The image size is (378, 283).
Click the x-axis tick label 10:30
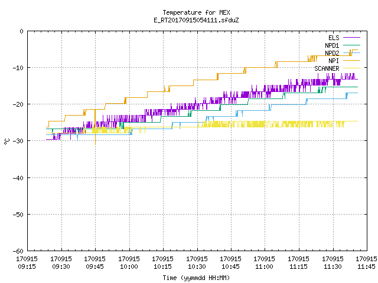[197, 266]
